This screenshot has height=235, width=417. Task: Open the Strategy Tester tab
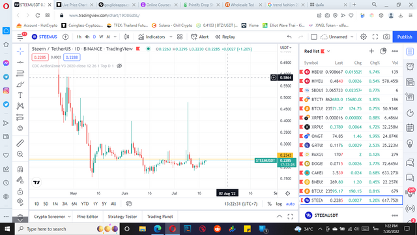pos(122,217)
